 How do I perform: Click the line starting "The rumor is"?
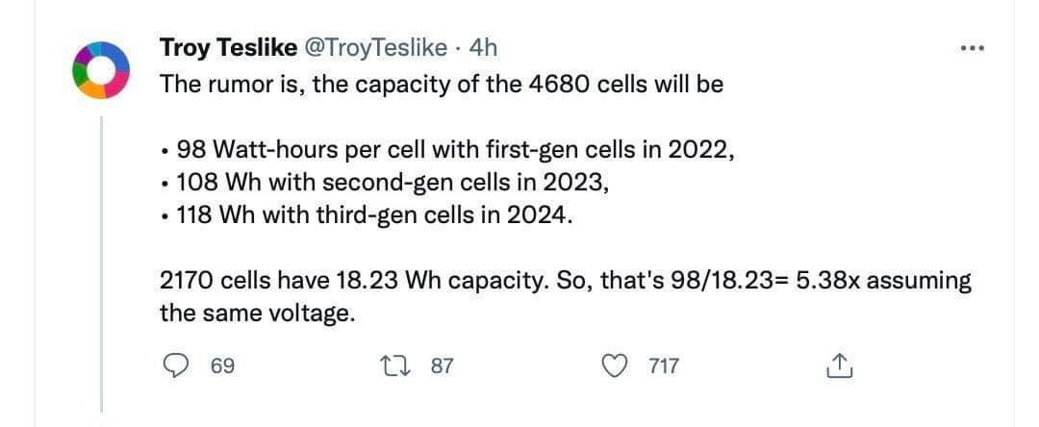click(x=442, y=86)
